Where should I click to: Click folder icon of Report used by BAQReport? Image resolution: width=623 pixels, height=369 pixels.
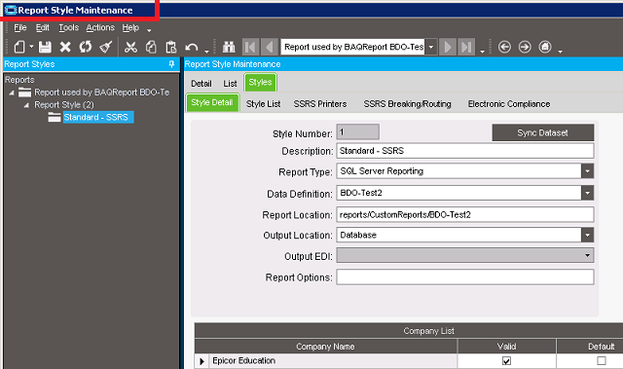(24, 92)
